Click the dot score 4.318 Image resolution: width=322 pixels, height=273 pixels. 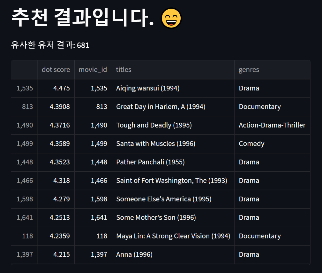click(x=56, y=181)
